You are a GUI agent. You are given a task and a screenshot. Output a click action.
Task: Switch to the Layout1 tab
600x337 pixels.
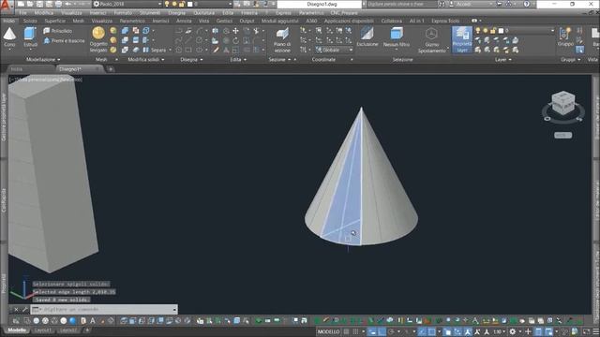(42, 330)
